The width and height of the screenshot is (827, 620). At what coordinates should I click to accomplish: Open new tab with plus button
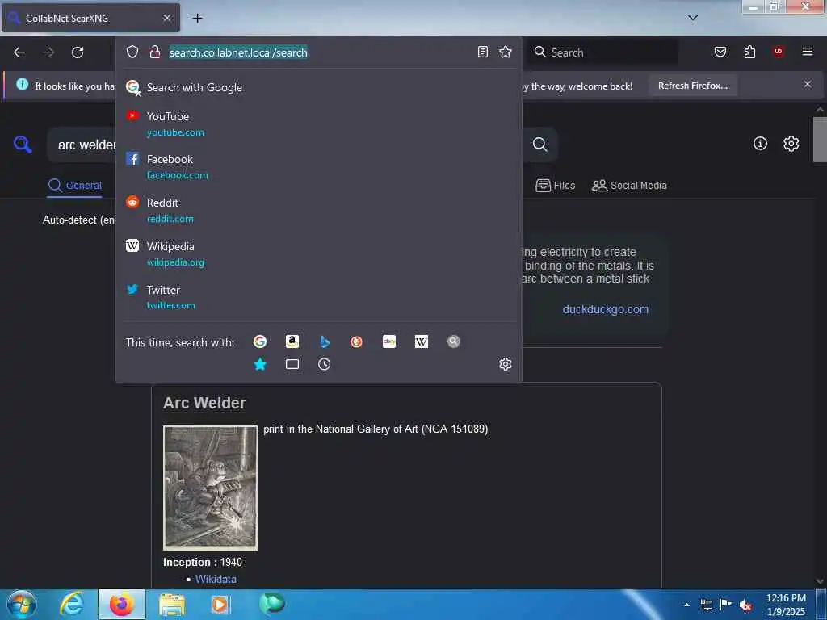pyautogui.click(x=197, y=19)
